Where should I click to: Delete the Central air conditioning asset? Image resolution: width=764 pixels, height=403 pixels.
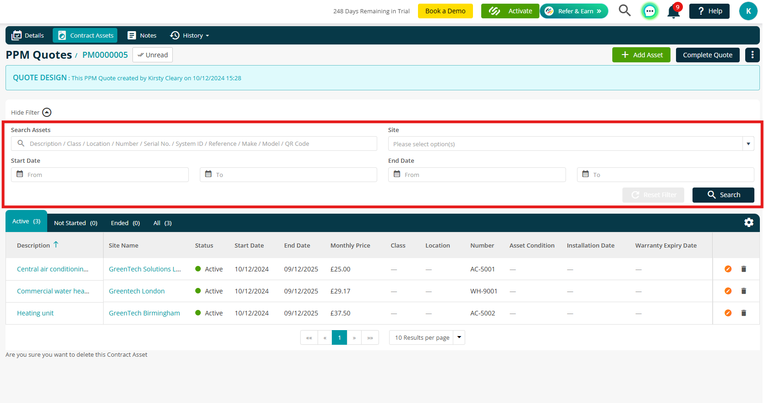pyautogui.click(x=744, y=269)
